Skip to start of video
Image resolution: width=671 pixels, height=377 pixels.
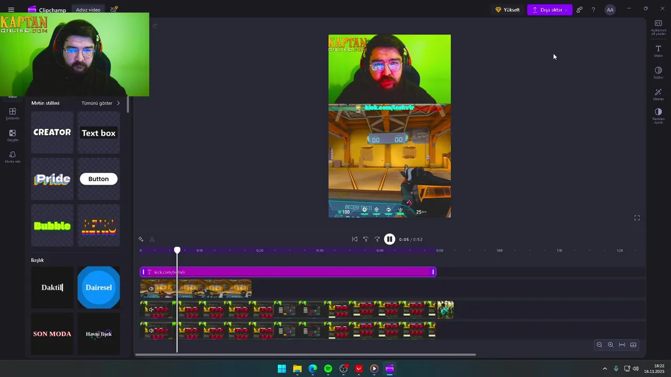coord(354,239)
